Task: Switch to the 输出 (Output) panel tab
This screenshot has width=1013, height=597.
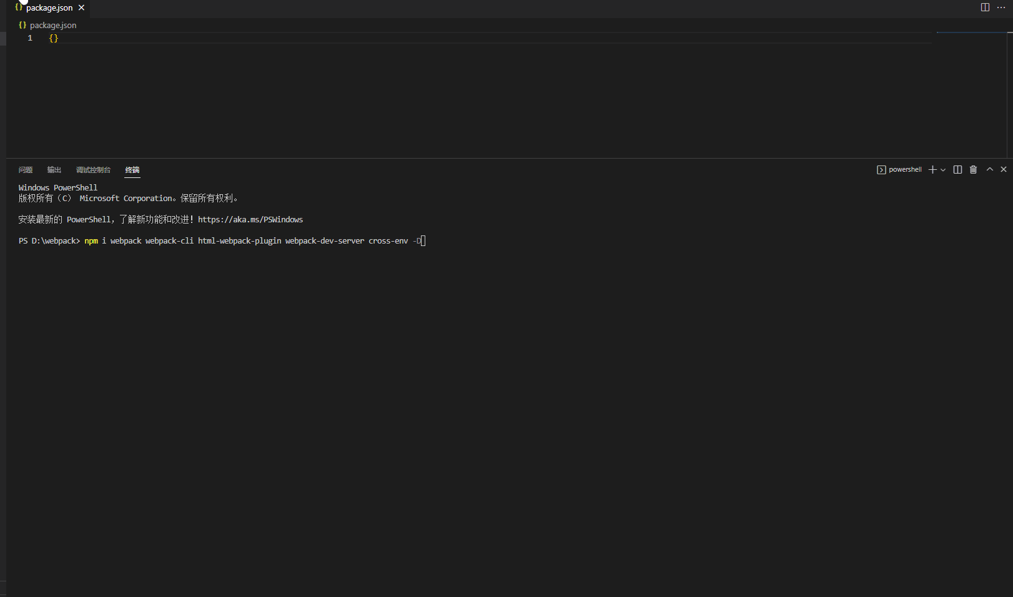Action: tap(54, 170)
